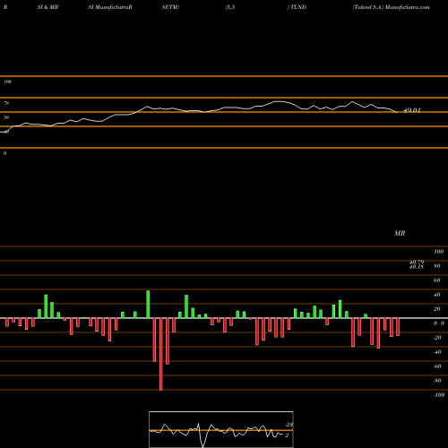The width and height of the screenshot is (448, 448).
Task: Click the MR panel title label
Action: [400, 233]
